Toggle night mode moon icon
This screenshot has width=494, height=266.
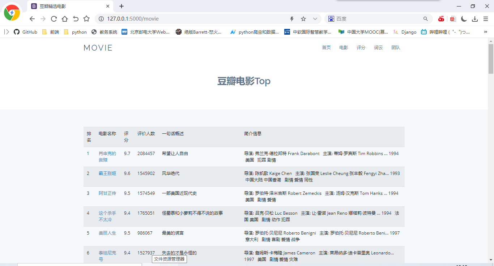(464, 19)
